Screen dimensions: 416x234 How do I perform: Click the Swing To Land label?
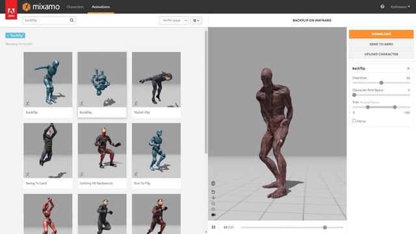click(x=36, y=183)
